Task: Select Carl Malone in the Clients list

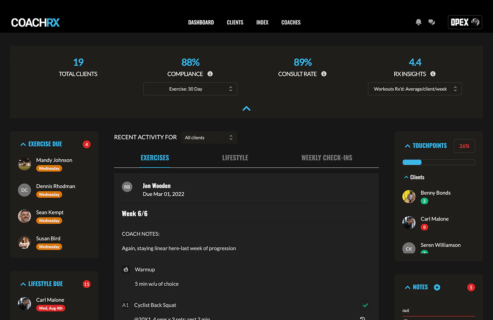Action: pyautogui.click(x=435, y=219)
